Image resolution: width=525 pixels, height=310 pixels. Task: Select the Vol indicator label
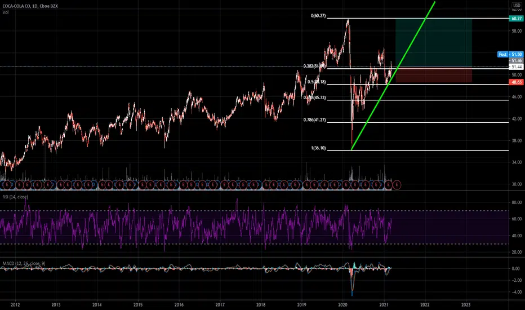click(6, 12)
